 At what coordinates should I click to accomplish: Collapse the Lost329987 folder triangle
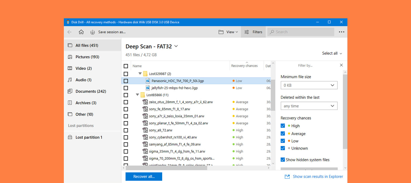pos(140,74)
